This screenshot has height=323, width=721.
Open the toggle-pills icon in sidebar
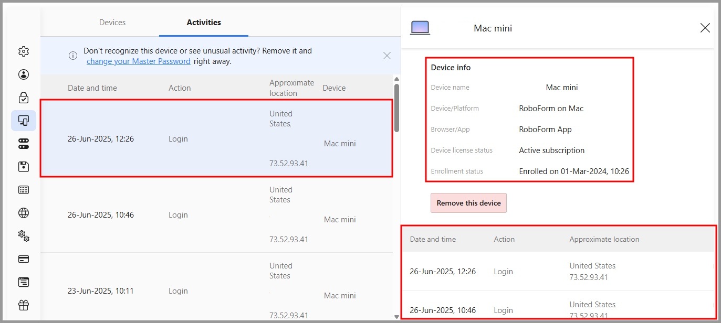click(x=24, y=144)
